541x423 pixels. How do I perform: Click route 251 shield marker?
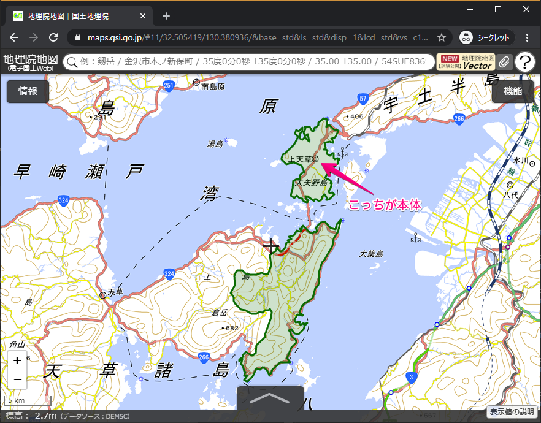coord(168,85)
